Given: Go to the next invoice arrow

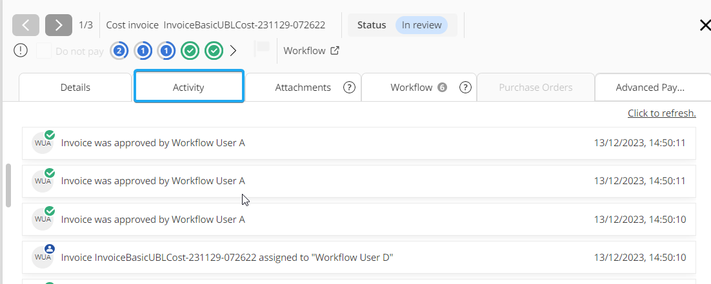Looking at the screenshot, I should pyautogui.click(x=59, y=25).
